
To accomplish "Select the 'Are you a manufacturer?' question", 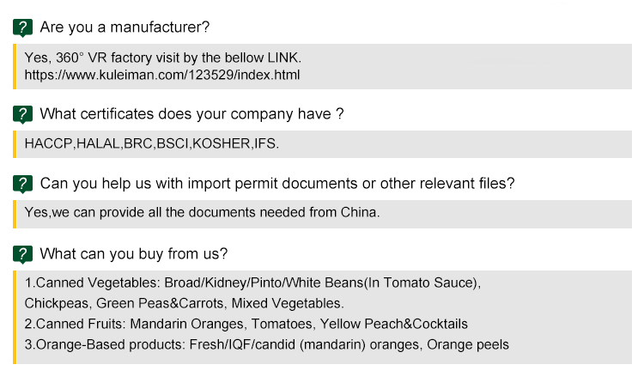I will coord(125,27).
